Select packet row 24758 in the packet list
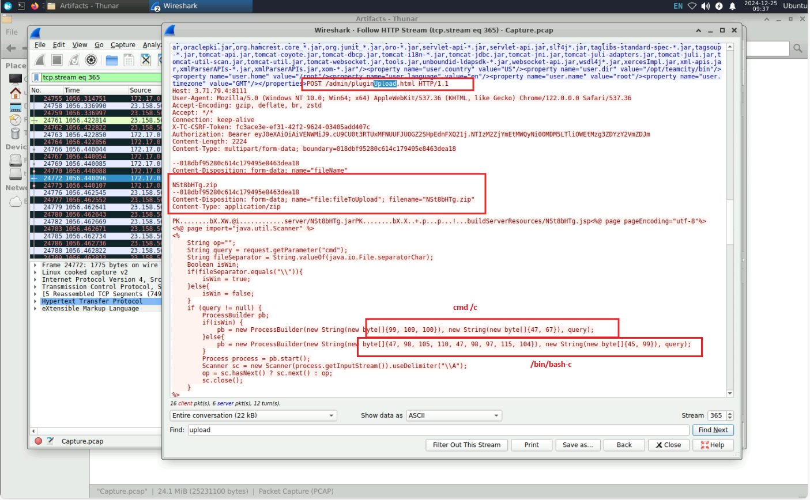 [96, 106]
